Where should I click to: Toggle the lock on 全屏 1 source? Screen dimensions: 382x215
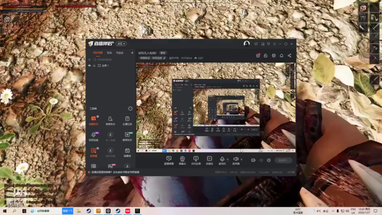(x=94, y=65)
